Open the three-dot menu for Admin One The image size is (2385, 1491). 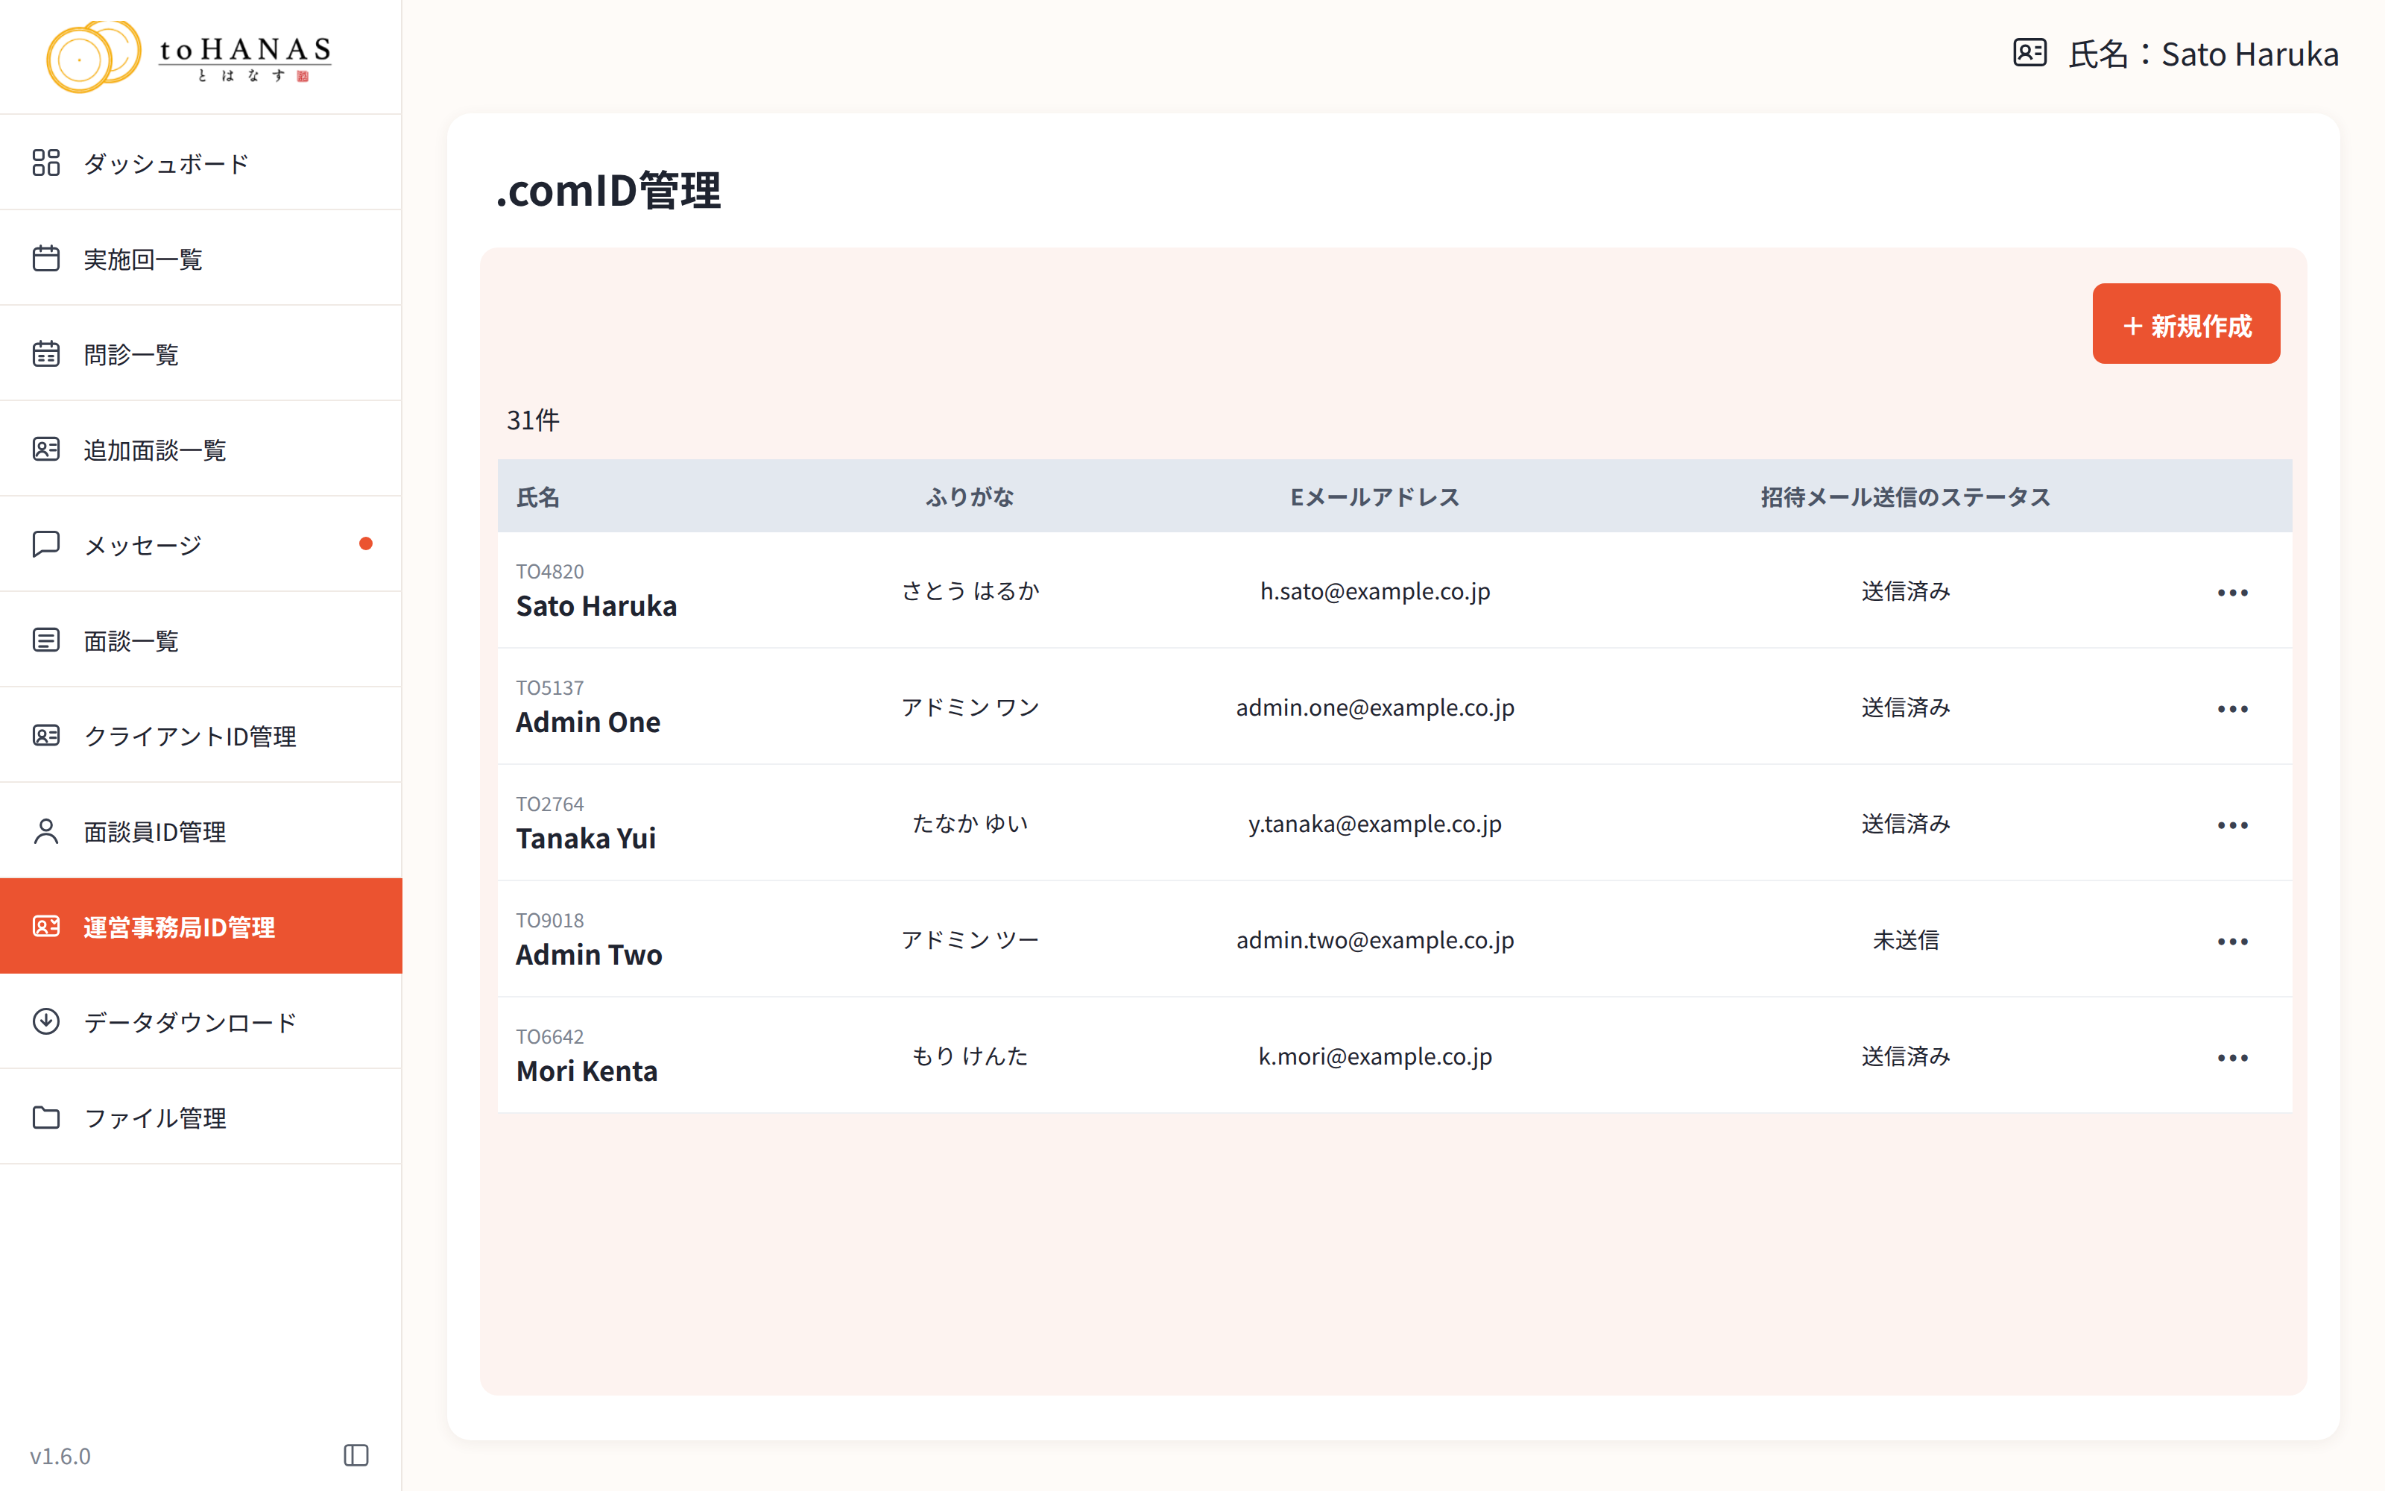[x=2232, y=709]
